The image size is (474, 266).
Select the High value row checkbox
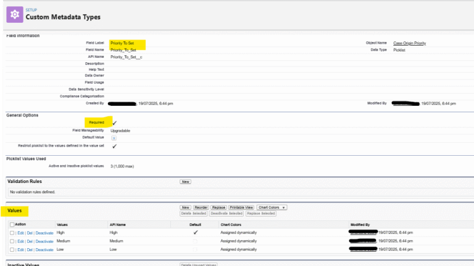[x=12, y=233]
